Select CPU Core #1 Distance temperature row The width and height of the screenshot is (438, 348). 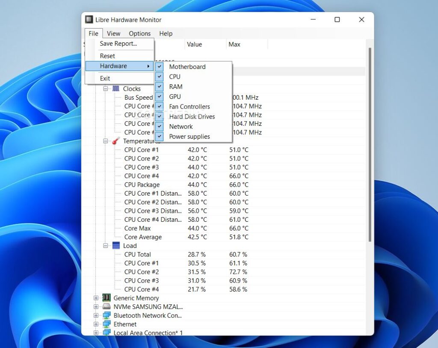coord(223,193)
